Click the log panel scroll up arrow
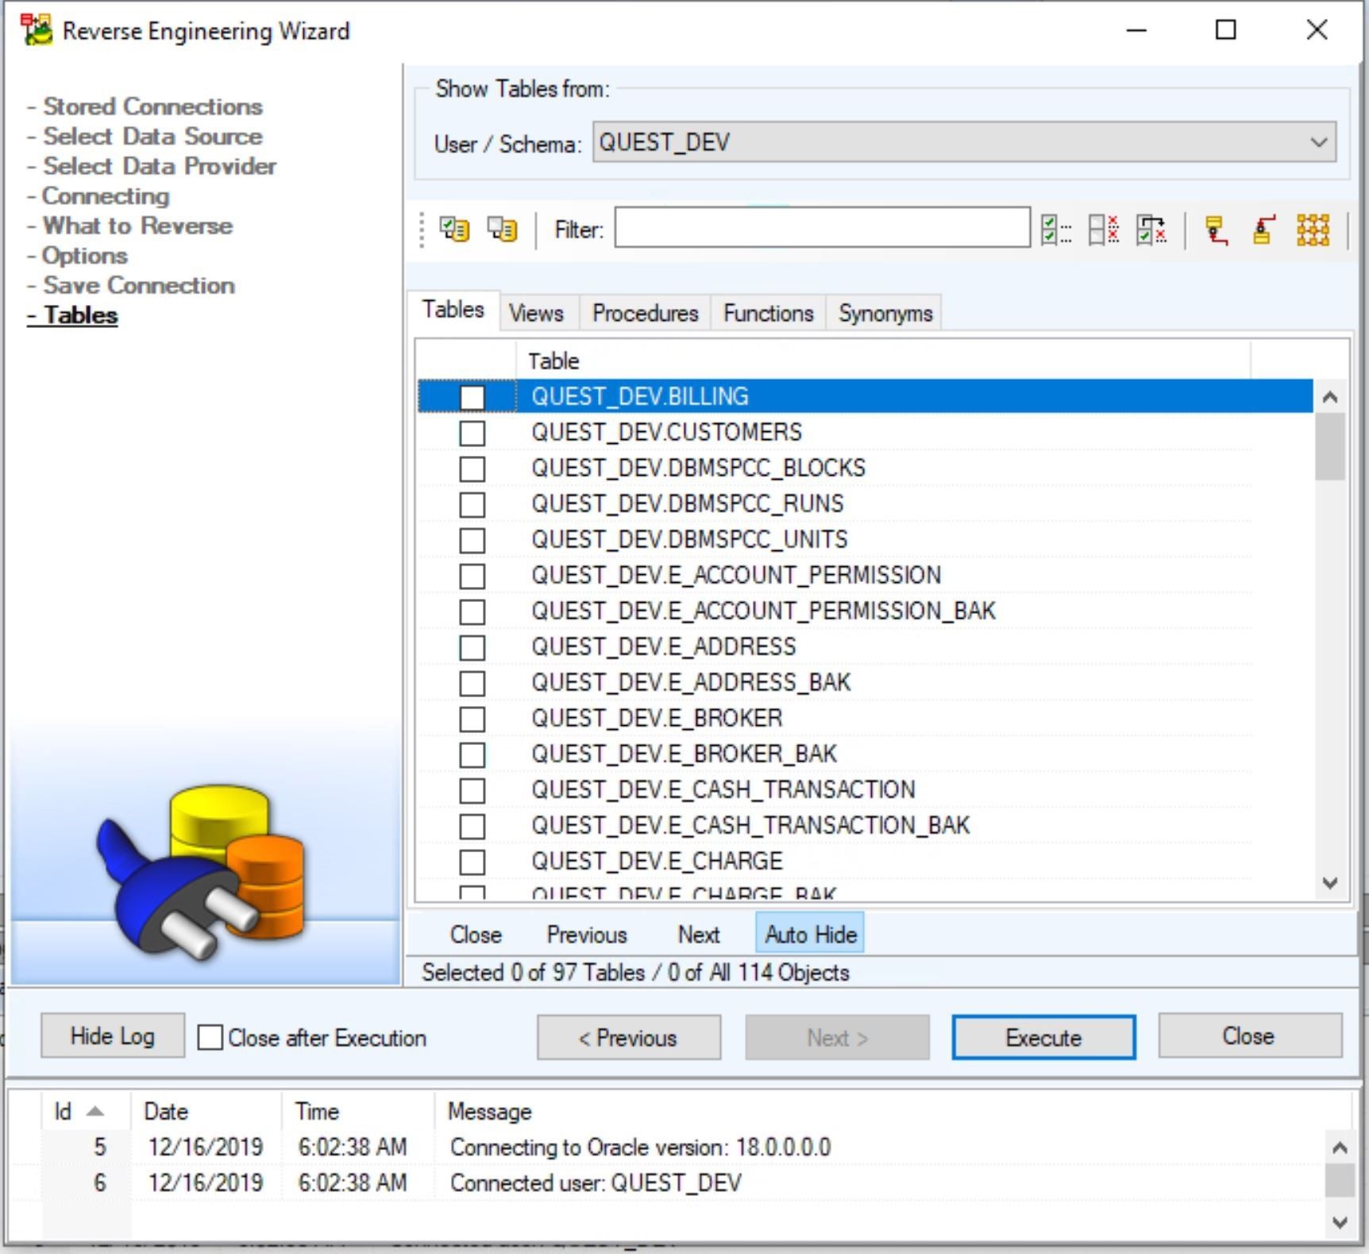Viewport: 1369px width, 1254px height. click(x=1340, y=1148)
